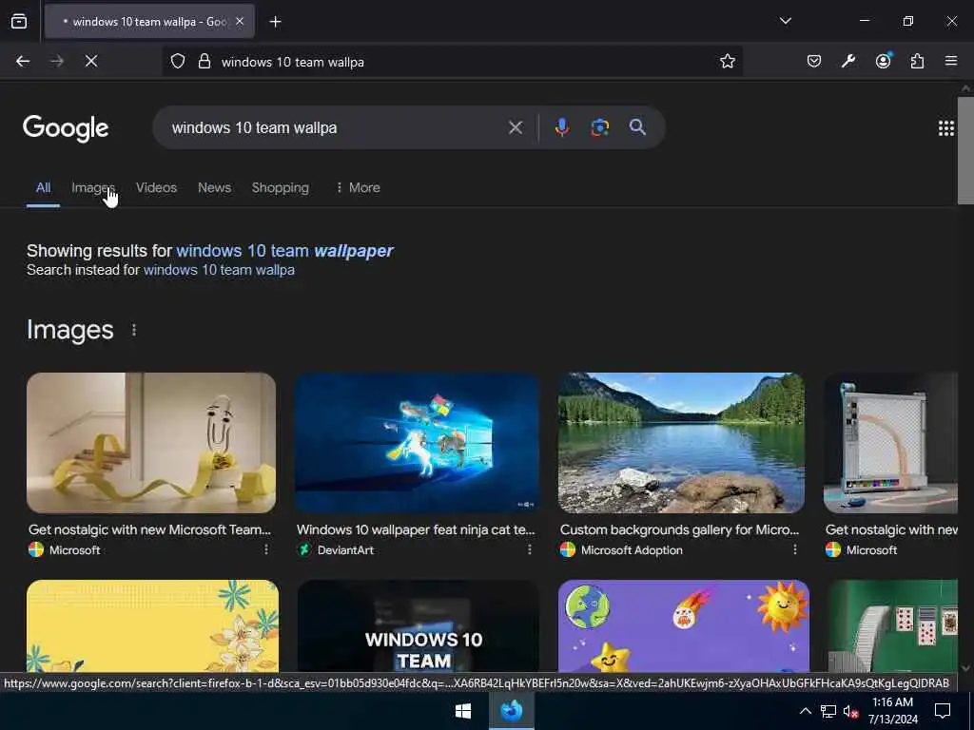Open tracking protection shield icon

(x=178, y=62)
